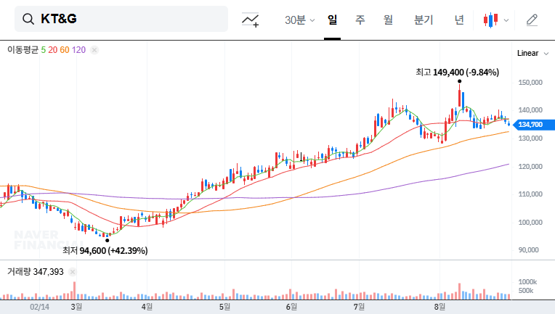Screen dimensions: 555x314
Task: Expand the chart type chevron
Action: (x=506, y=20)
